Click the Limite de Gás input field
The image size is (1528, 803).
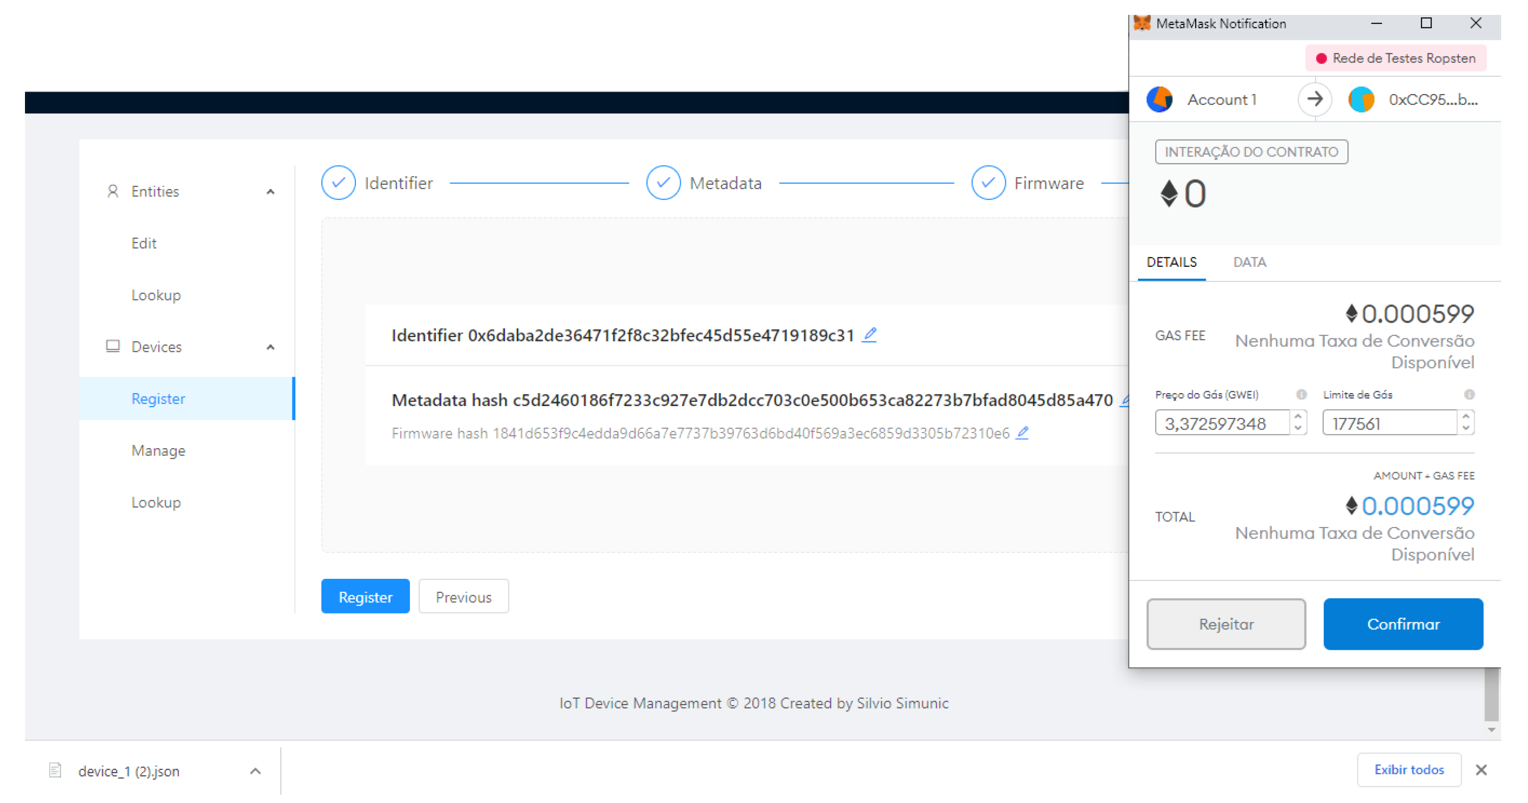click(1388, 423)
